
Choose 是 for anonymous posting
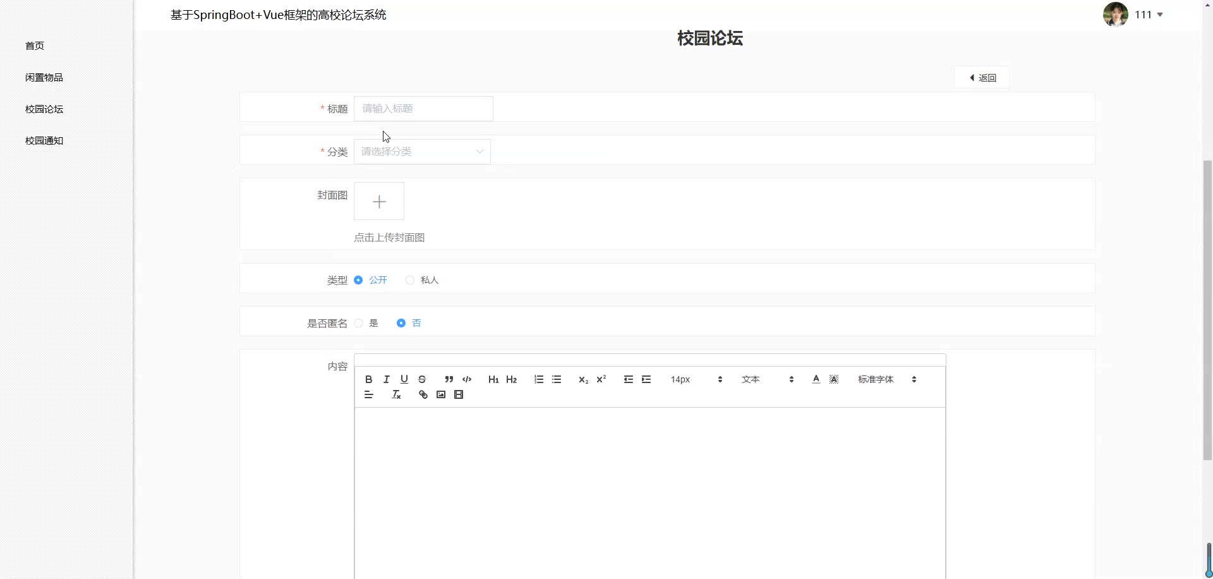coord(358,323)
